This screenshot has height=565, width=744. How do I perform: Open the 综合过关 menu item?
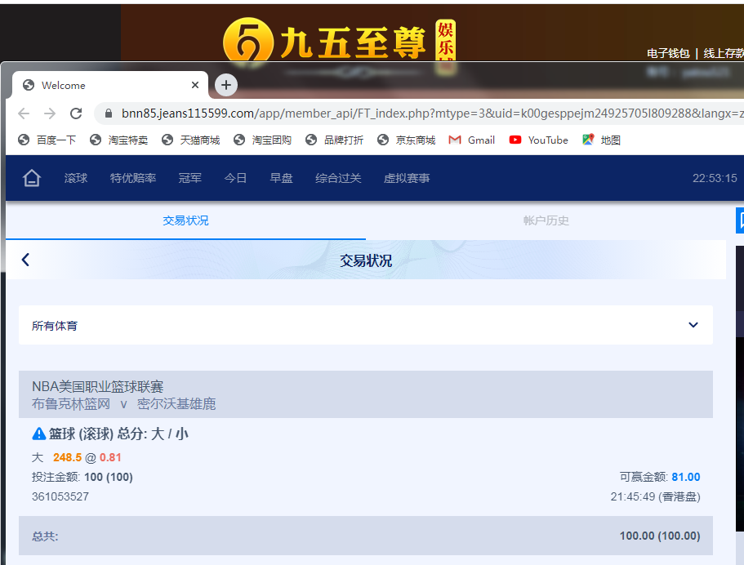(x=338, y=178)
